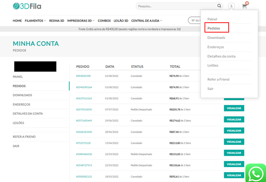266x182 pixels.
Task: Click the Frete Grátis banner text
Action: click(130, 29)
